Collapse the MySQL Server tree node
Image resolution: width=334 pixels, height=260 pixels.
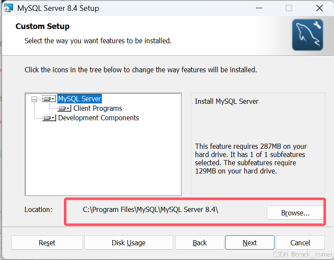pyautogui.click(x=34, y=99)
